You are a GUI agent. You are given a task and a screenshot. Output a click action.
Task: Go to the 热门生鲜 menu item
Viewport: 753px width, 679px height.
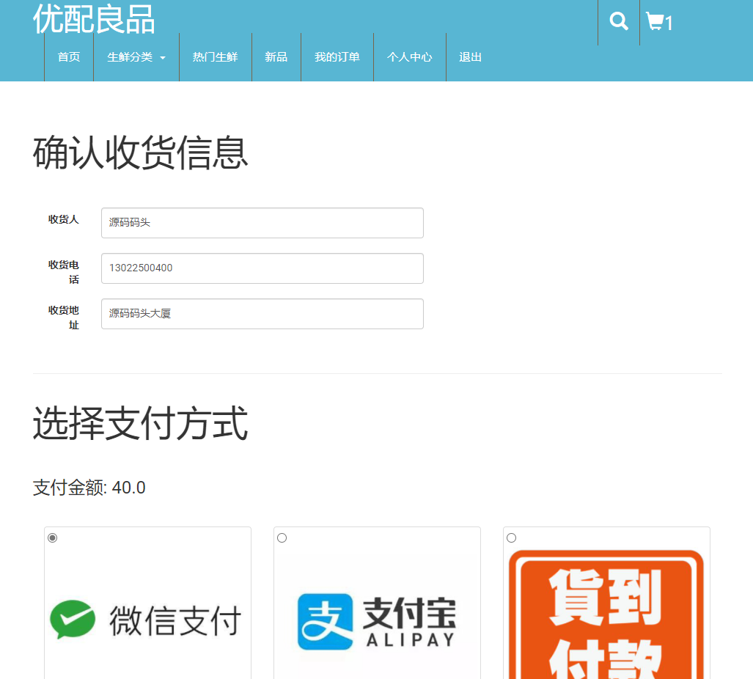click(x=215, y=57)
